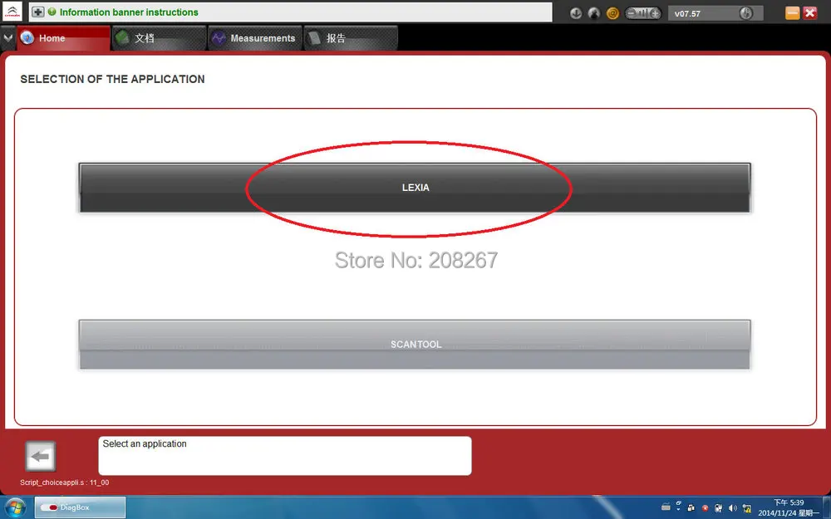
Task: Click the orange @ online icon
Action: (612, 13)
